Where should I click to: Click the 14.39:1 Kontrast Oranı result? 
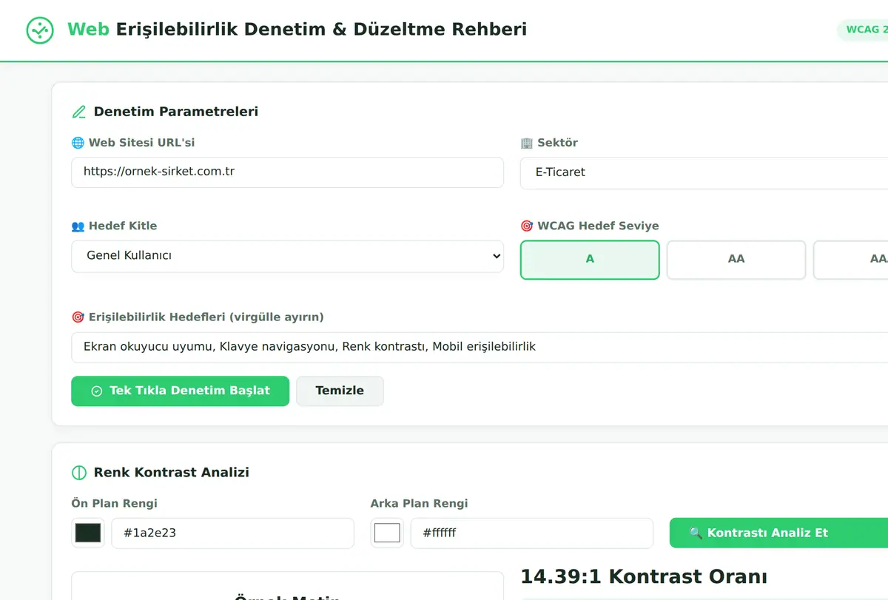point(644,577)
